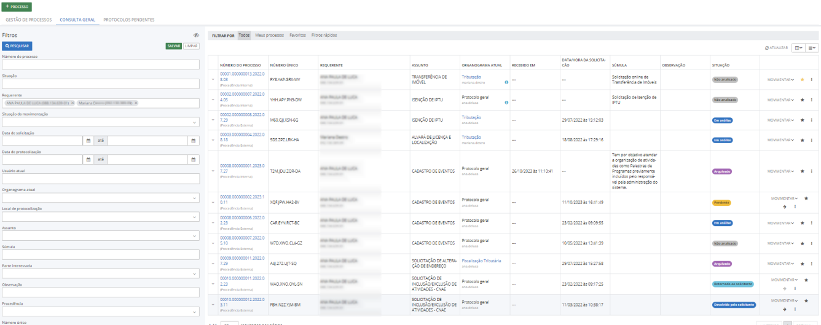821x325 pixels.
Task: Open the column layout selector dropdown
Action: [x=798, y=47]
